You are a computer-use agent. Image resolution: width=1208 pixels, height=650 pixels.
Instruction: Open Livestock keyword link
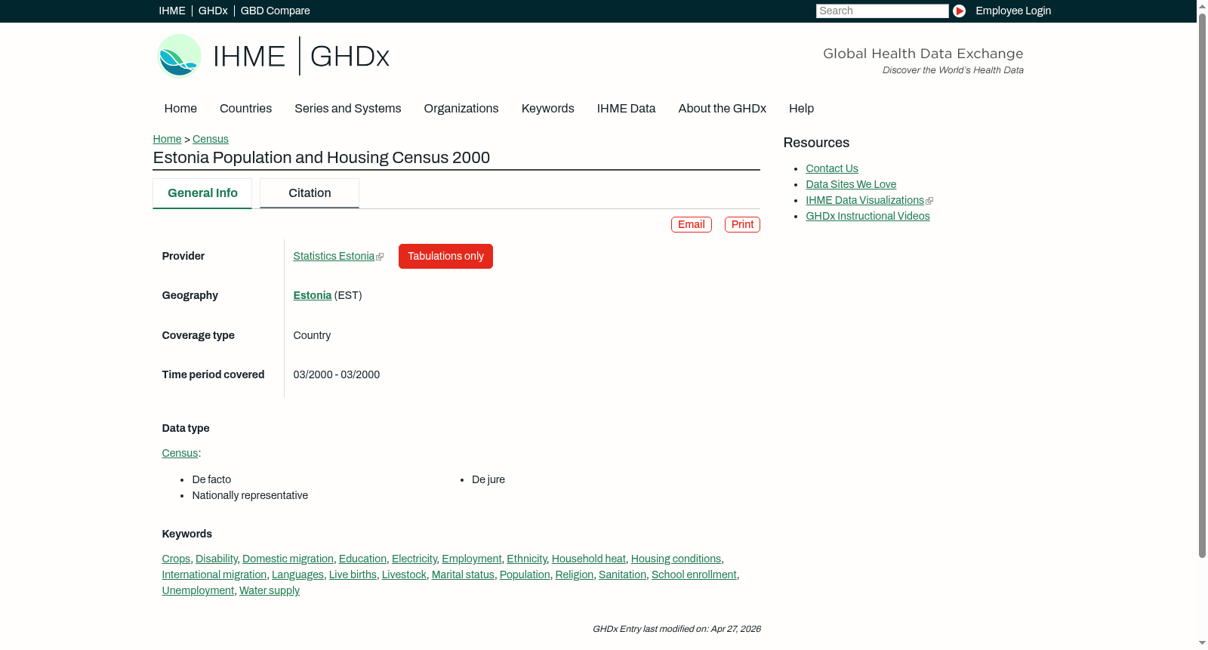(404, 575)
